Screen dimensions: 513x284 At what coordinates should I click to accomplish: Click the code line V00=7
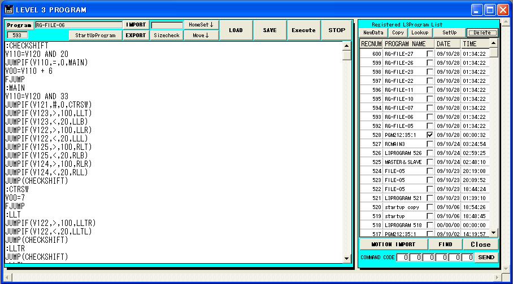tap(15, 198)
